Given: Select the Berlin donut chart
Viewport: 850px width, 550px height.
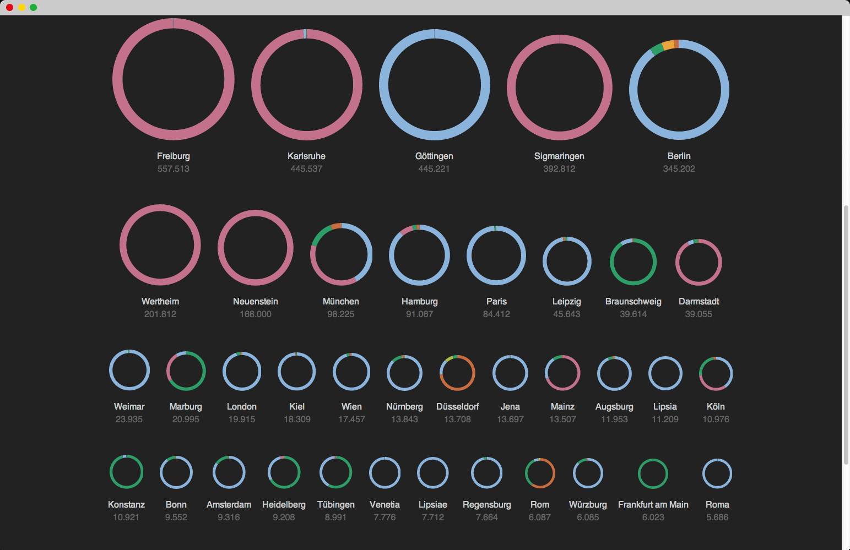Looking at the screenshot, I should point(679,90).
